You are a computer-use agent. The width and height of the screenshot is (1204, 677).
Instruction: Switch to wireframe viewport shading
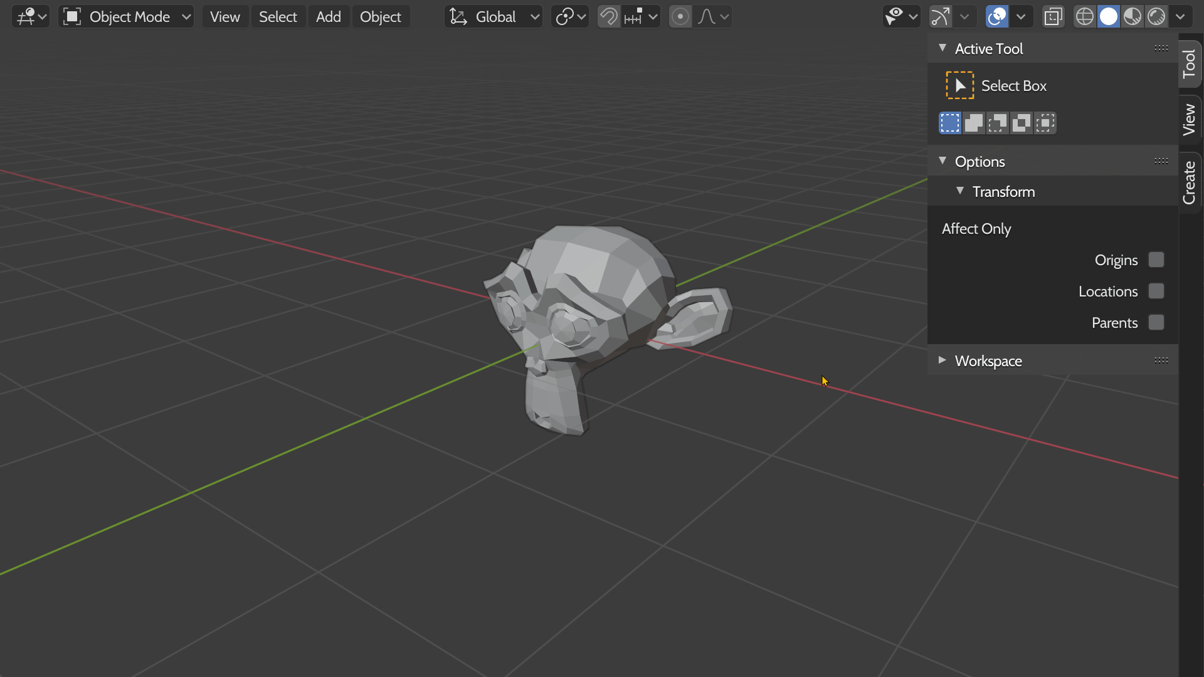tap(1084, 17)
